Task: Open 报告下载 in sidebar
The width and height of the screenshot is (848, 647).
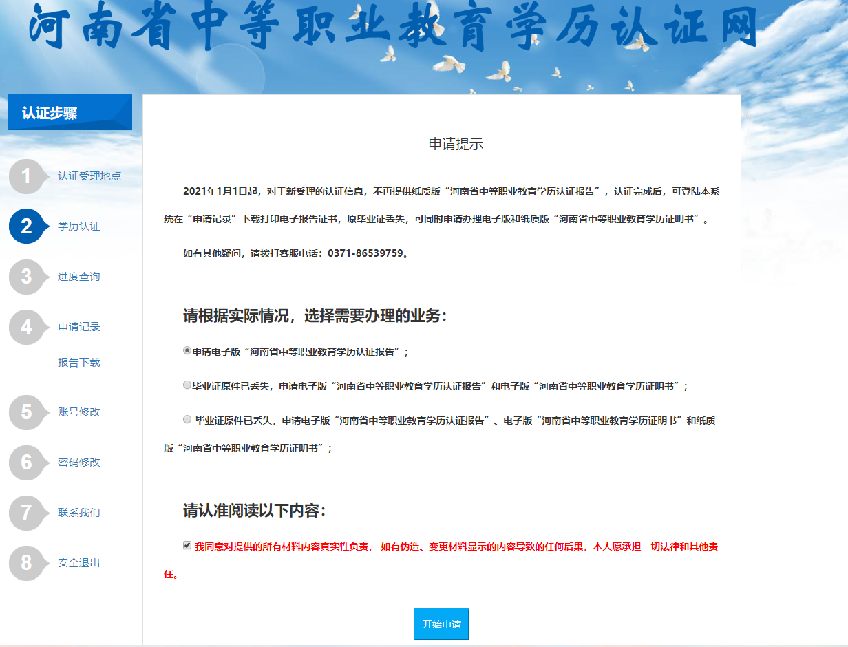Action: click(79, 363)
